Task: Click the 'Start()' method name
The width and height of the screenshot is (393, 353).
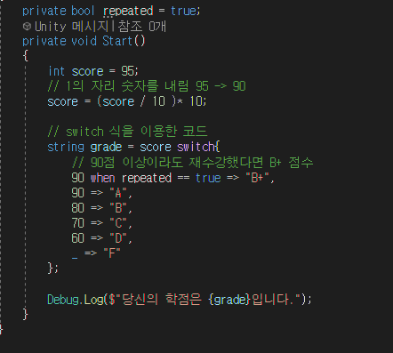Action: pyautogui.click(x=124, y=41)
